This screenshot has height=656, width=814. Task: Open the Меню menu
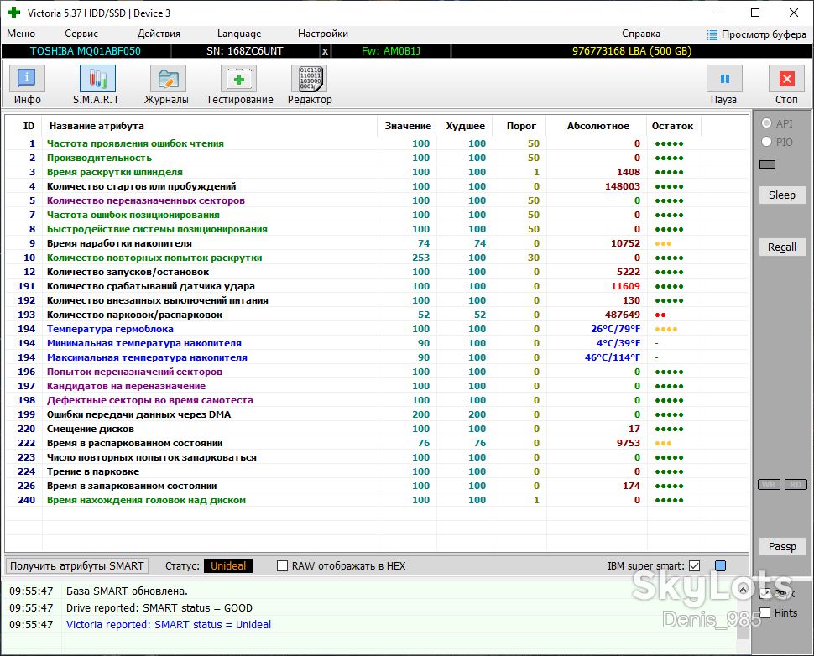pos(21,34)
